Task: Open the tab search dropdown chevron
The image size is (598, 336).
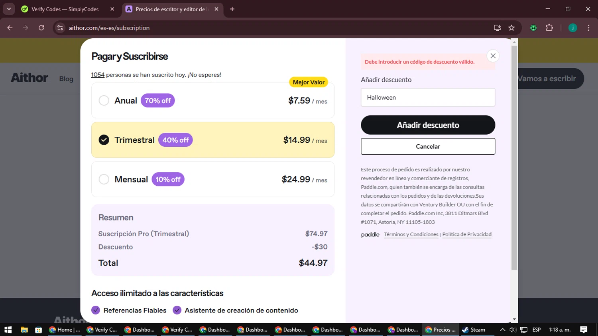Action: [x=9, y=9]
